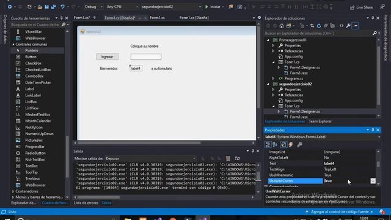Switch to the active Form1.cs [Diseño]* tab
The width and height of the screenshot is (391, 220).
pyautogui.click(x=120, y=18)
